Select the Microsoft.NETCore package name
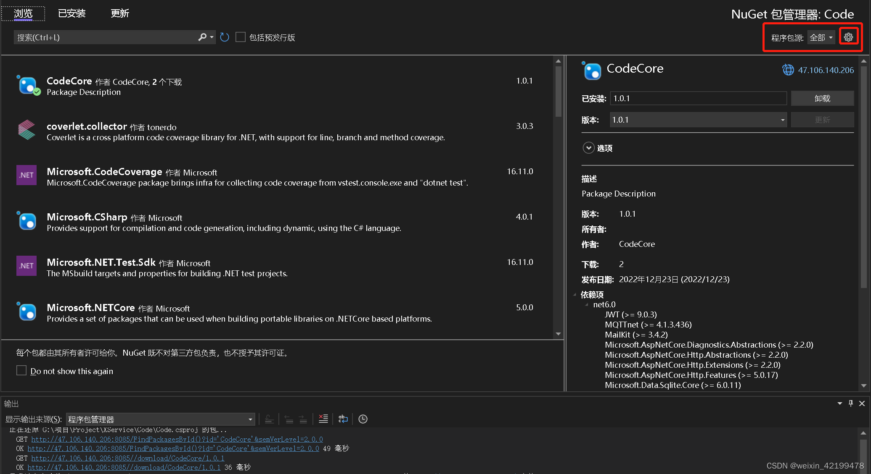Image resolution: width=871 pixels, height=474 pixels. pos(90,308)
